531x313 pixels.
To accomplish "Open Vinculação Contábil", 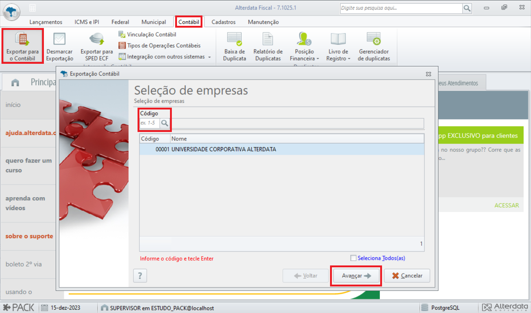I will tap(147, 34).
